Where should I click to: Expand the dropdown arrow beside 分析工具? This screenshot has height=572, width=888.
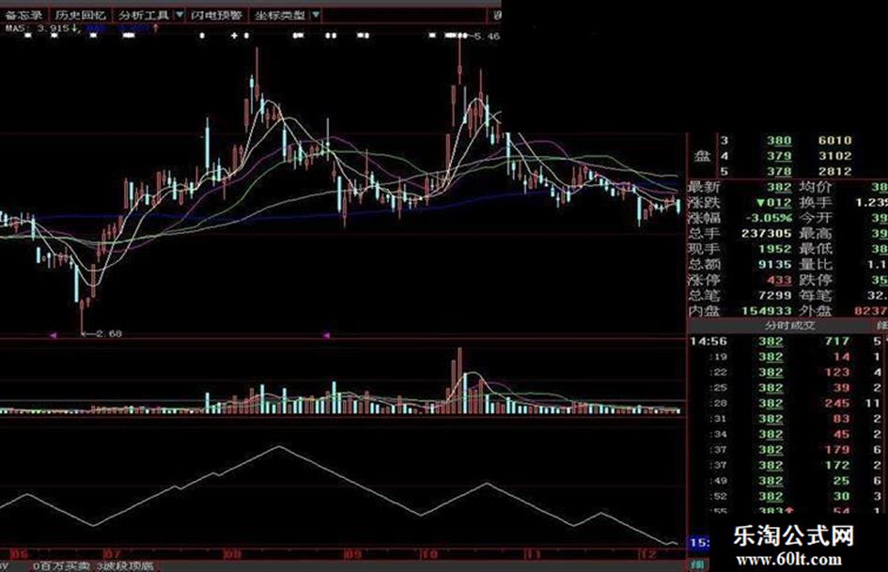pyautogui.click(x=179, y=15)
